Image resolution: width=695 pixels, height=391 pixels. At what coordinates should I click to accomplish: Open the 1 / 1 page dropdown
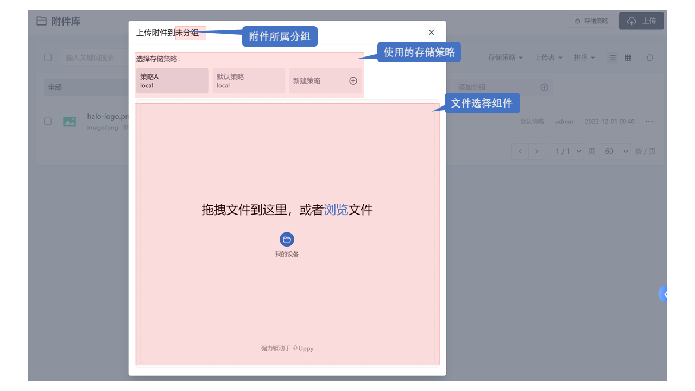point(566,151)
